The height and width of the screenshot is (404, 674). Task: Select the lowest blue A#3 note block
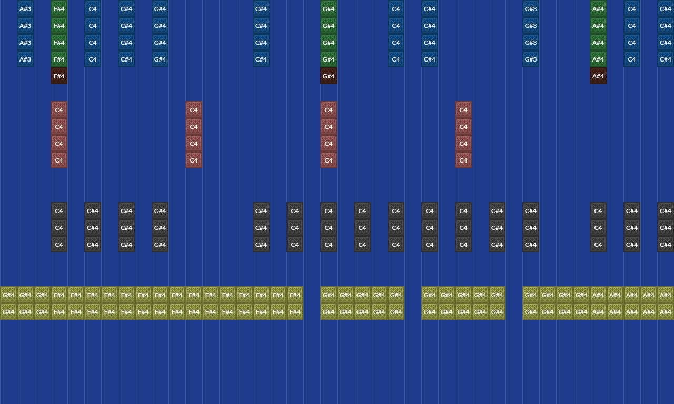(25, 59)
